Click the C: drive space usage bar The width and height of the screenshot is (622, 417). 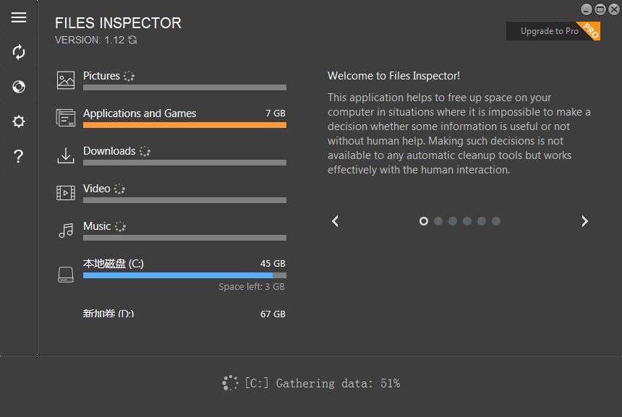pos(184,275)
